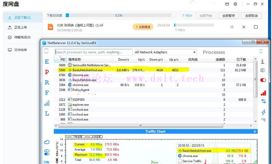The height and width of the screenshot is (164, 272).
Task: Click the blue L letter icon in NetBalancer
Action: coord(47,114)
